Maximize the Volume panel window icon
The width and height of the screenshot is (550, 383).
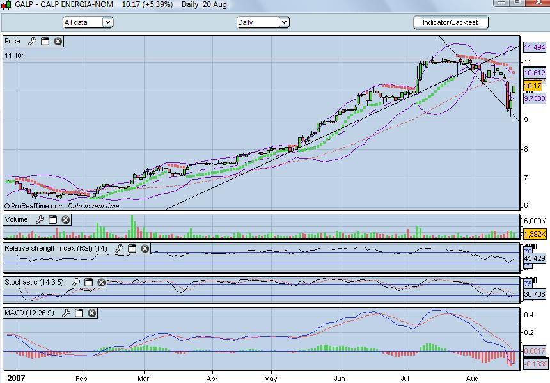click(x=53, y=219)
